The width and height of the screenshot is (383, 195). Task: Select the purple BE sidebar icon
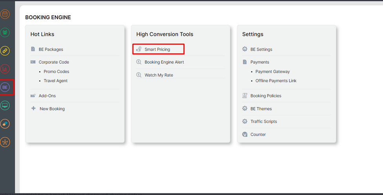pos(5,87)
